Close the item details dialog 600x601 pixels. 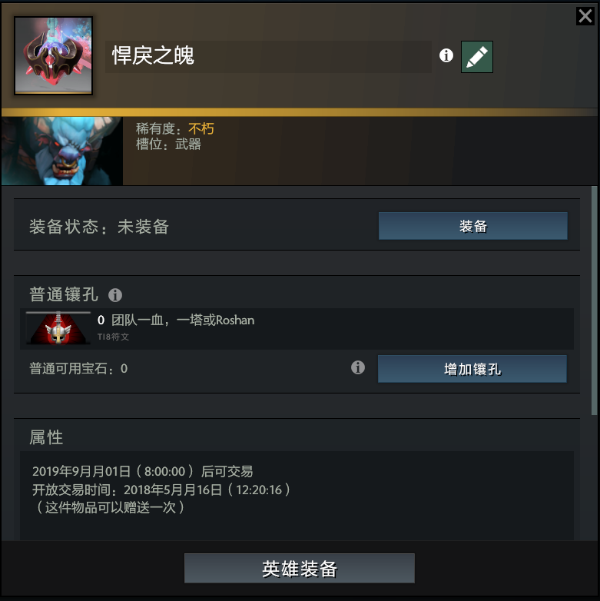click(585, 16)
